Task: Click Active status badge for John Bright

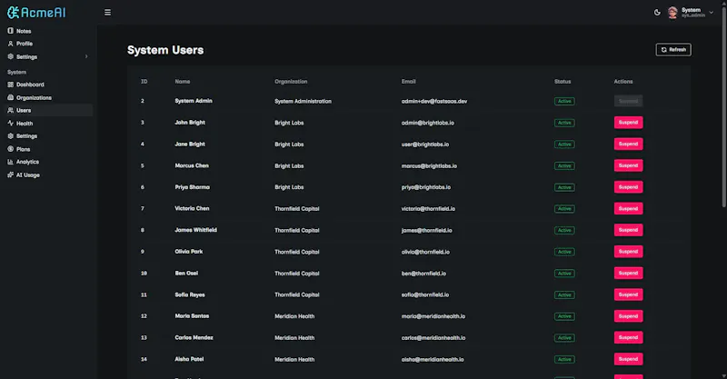Action: click(x=564, y=123)
